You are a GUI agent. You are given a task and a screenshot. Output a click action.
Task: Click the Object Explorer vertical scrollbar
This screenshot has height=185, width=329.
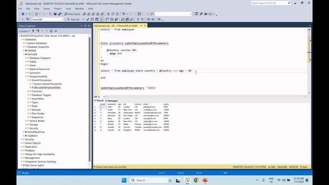click(90, 99)
